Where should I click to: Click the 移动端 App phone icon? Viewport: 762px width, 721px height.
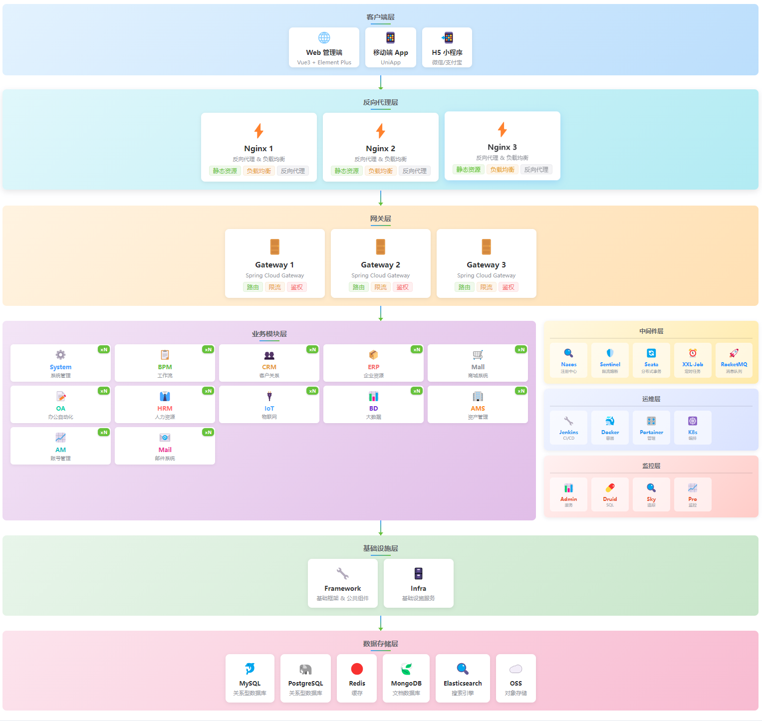click(x=390, y=38)
